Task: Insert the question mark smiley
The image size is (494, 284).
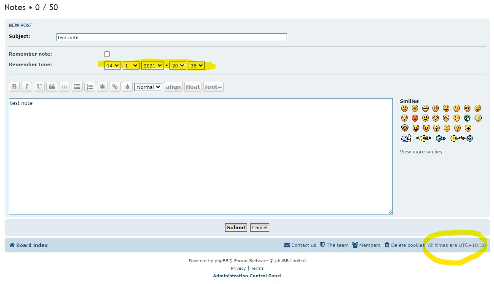Action: pos(457,129)
